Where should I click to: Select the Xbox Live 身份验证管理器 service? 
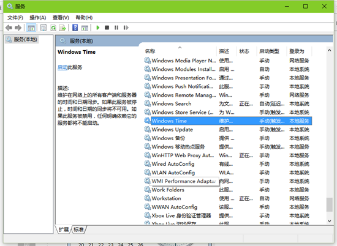228,215
